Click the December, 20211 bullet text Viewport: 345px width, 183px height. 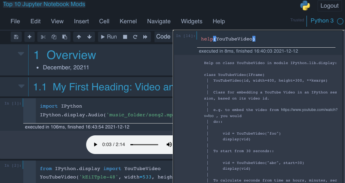(66, 67)
